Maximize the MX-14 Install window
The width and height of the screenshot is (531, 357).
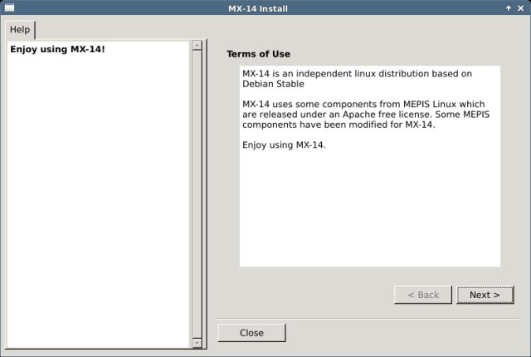pyautogui.click(x=509, y=8)
